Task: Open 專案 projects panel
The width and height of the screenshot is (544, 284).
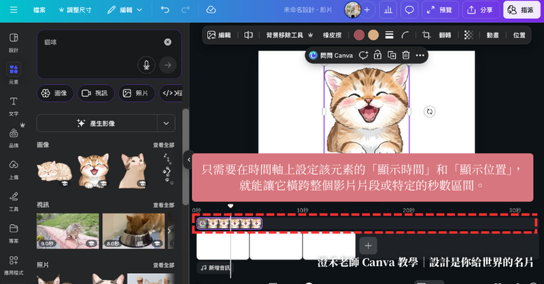Action: coord(14,233)
